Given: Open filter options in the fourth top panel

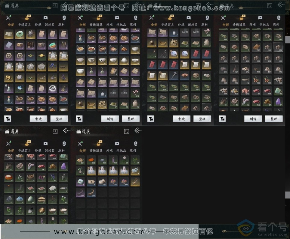Looking at the screenshot, I should pos(222,119).
